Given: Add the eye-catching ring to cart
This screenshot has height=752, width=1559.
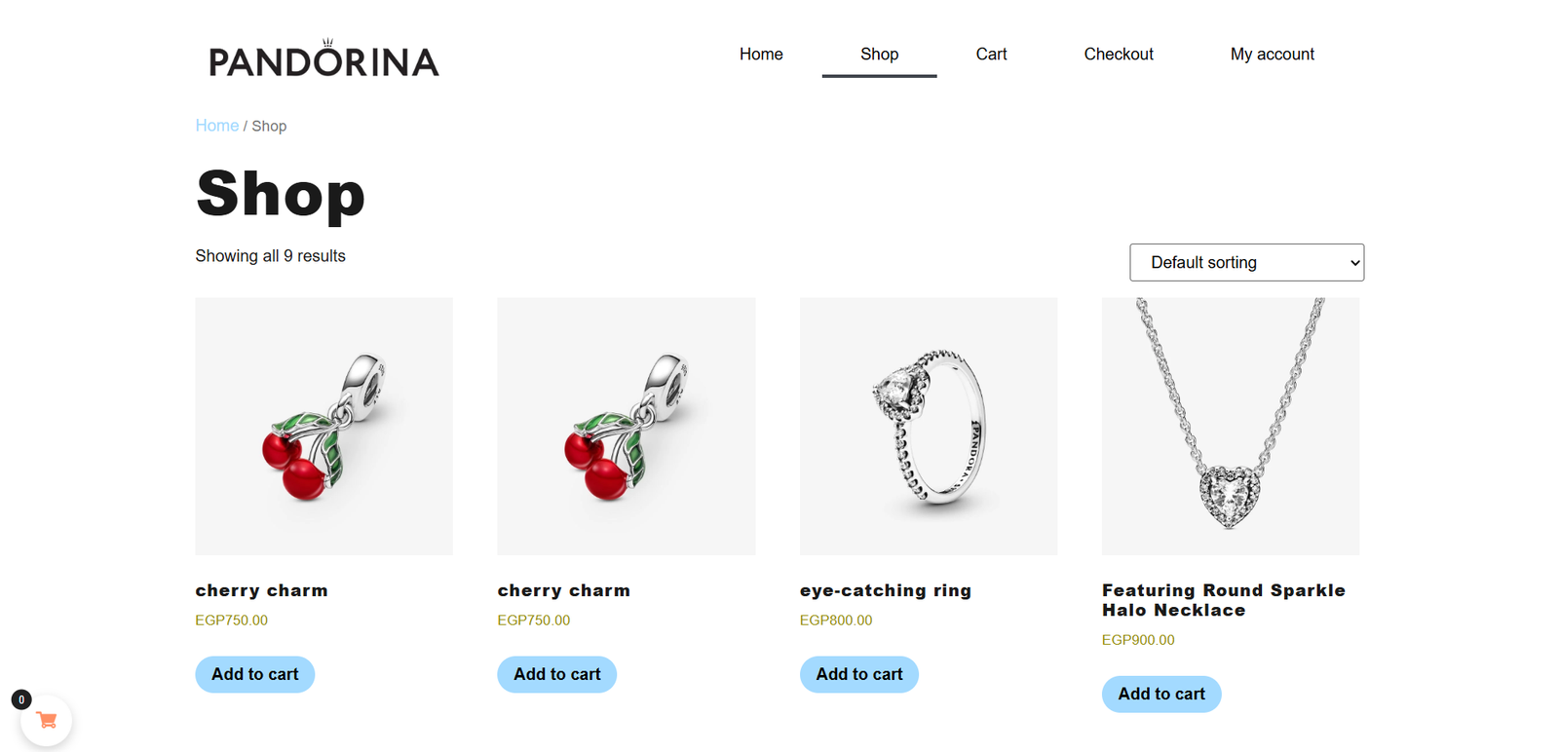Looking at the screenshot, I should pos(858,674).
